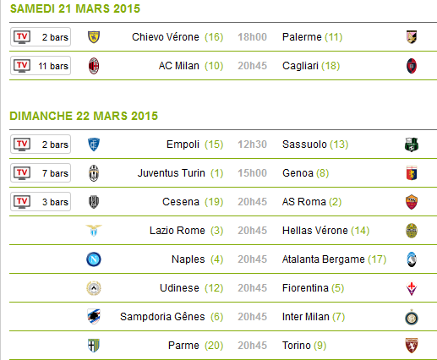This screenshot has width=437, height=360.
Task: Click the Juventus Turin club crest
Action: (x=94, y=173)
